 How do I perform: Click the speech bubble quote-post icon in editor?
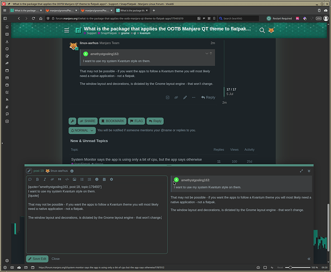(30, 180)
